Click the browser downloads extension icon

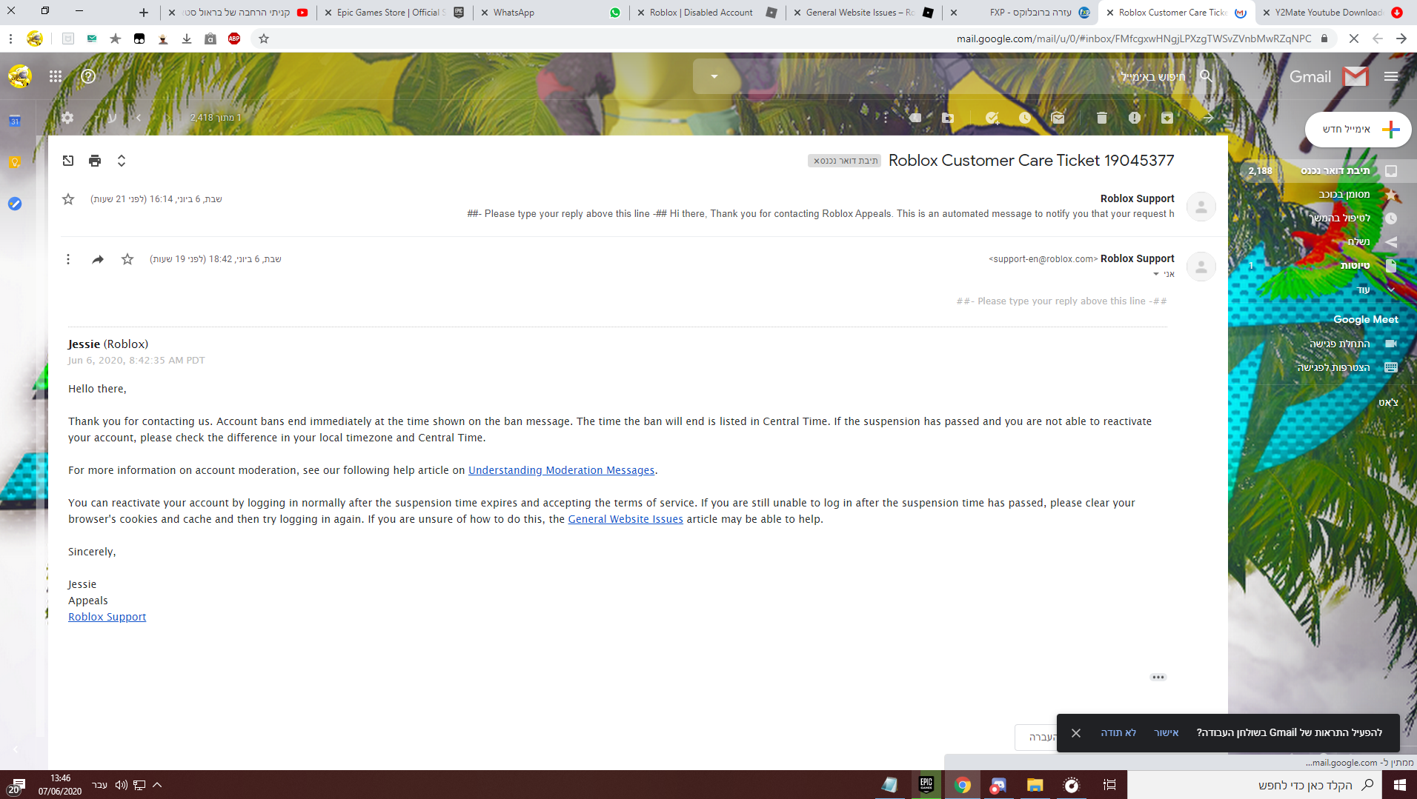(187, 39)
